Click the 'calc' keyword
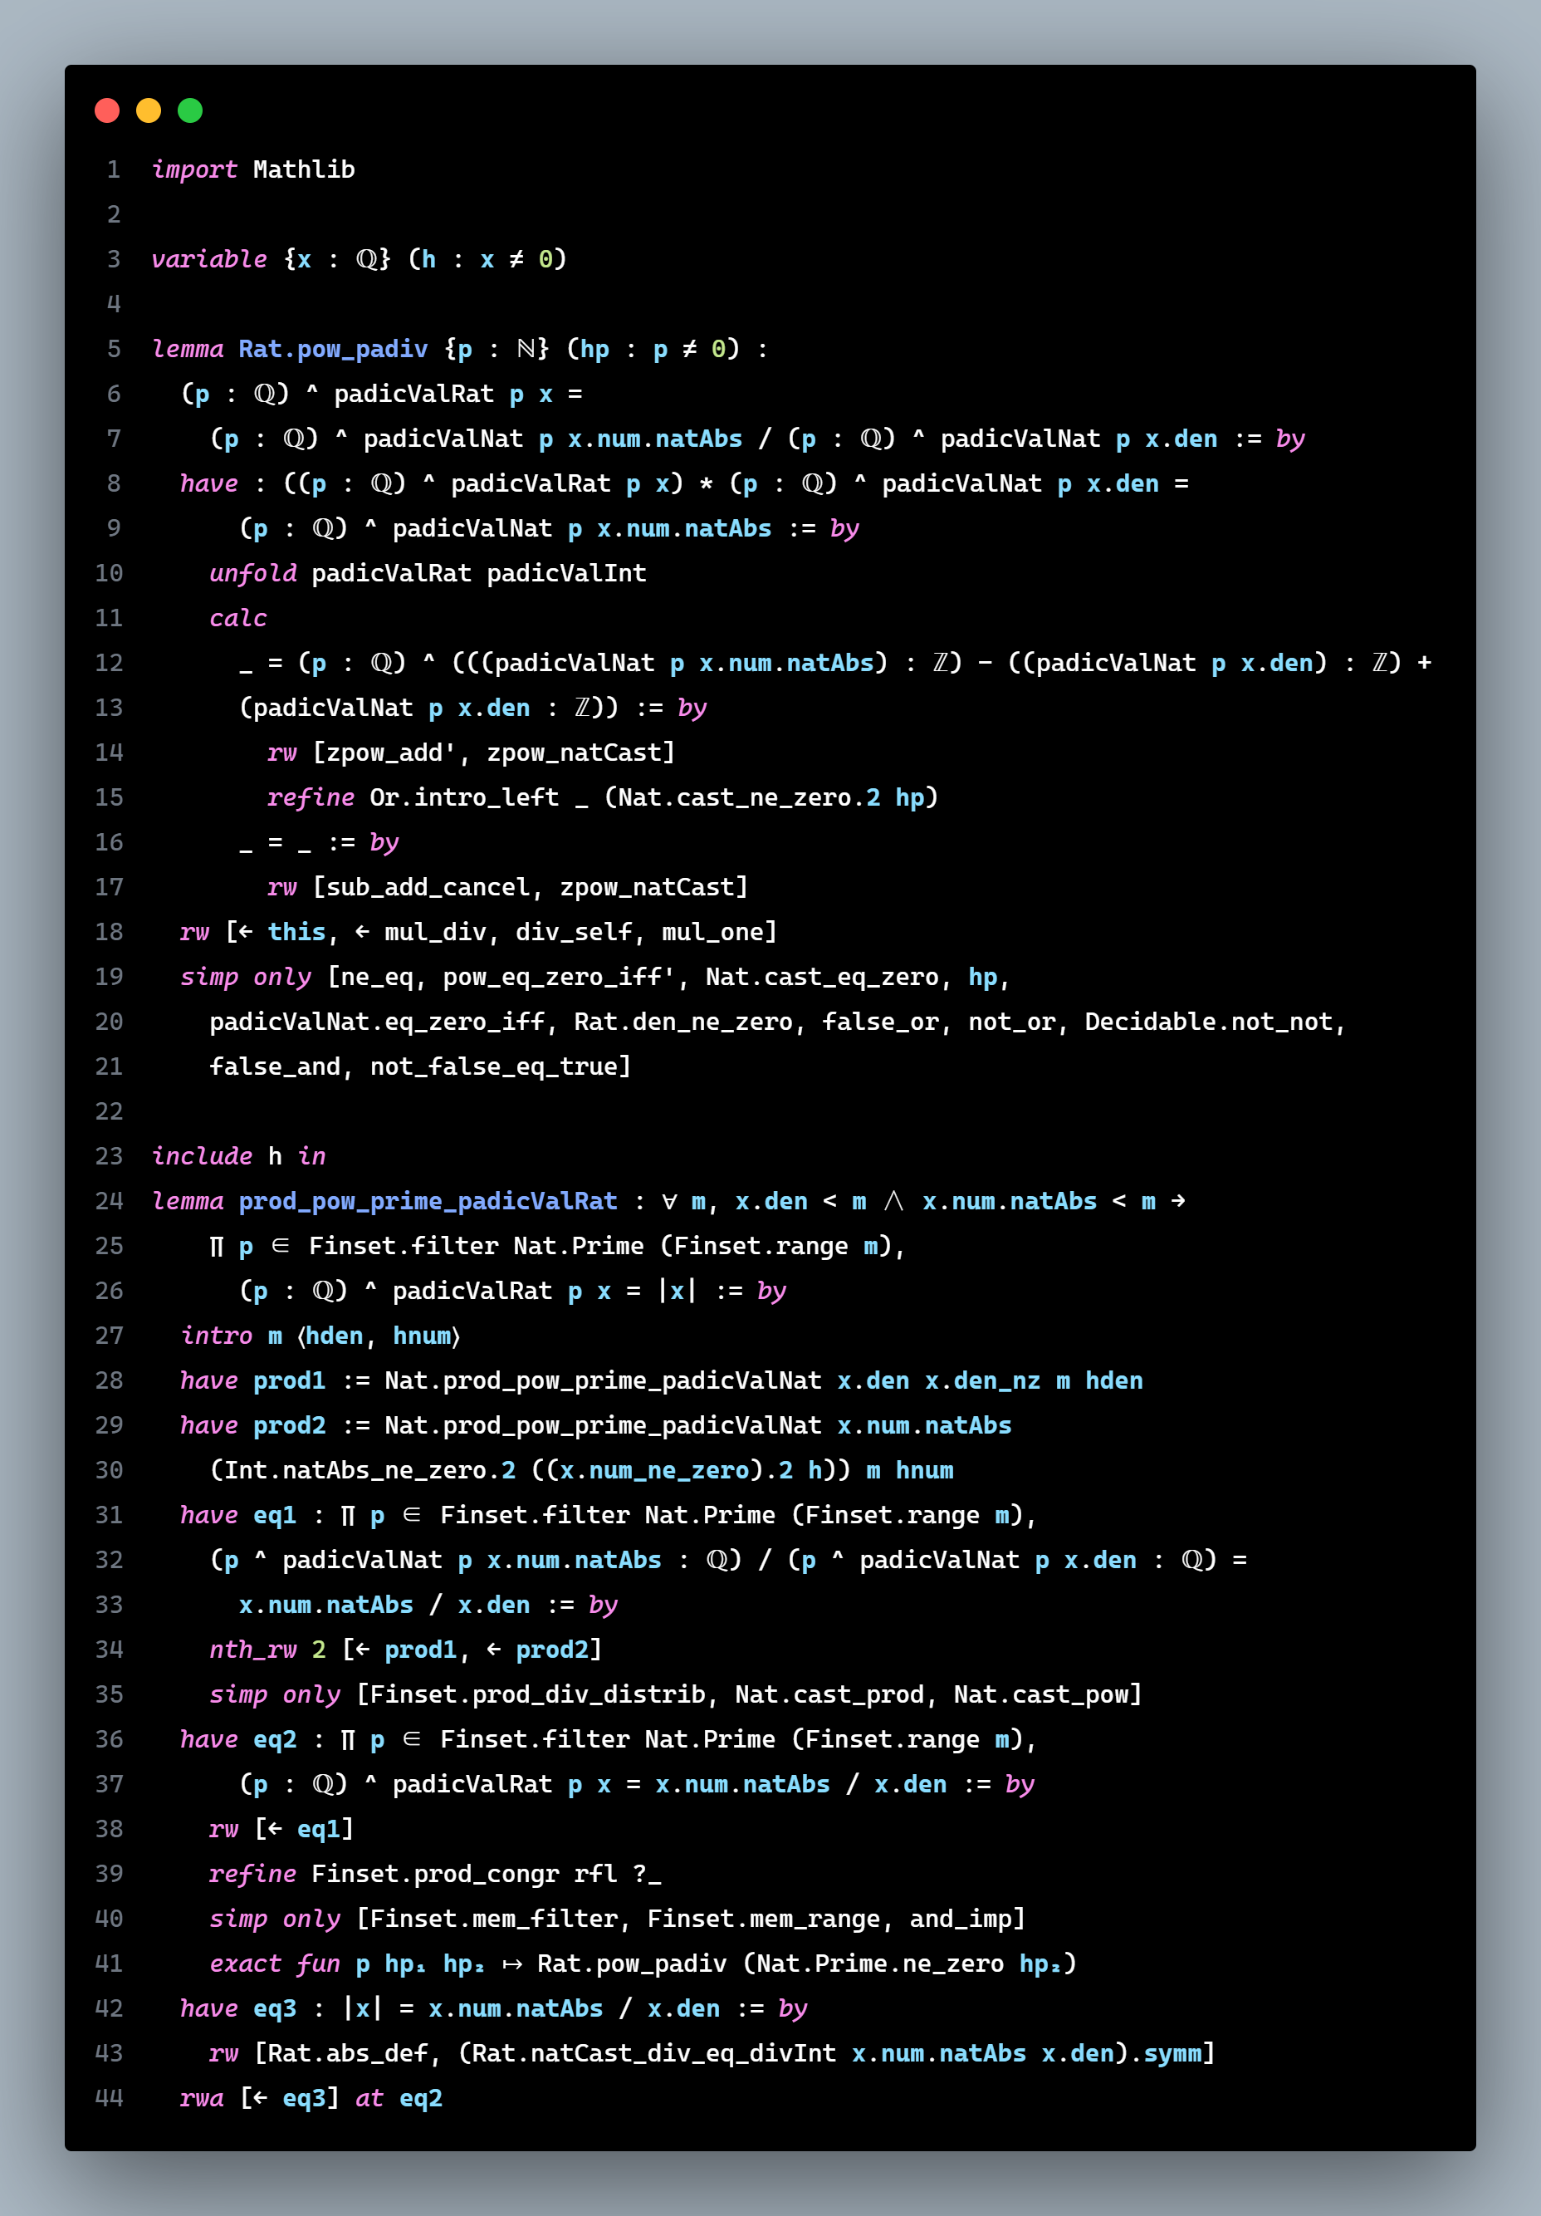Screen dimensions: 1541x2216 click(x=238, y=619)
